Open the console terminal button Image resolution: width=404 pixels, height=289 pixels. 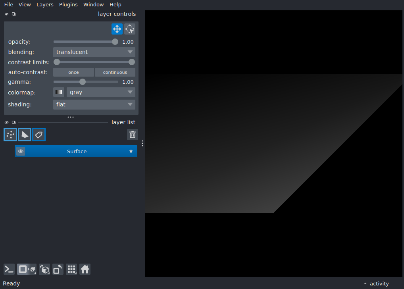click(9, 270)
